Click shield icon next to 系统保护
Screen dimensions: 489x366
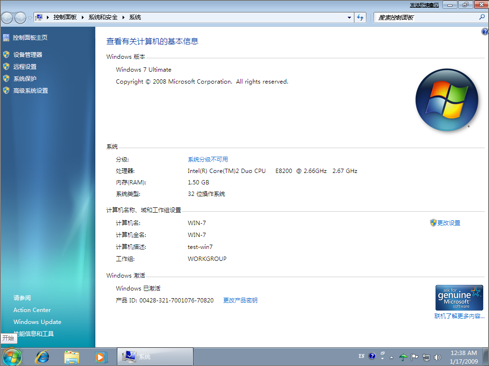pos(6,78)
